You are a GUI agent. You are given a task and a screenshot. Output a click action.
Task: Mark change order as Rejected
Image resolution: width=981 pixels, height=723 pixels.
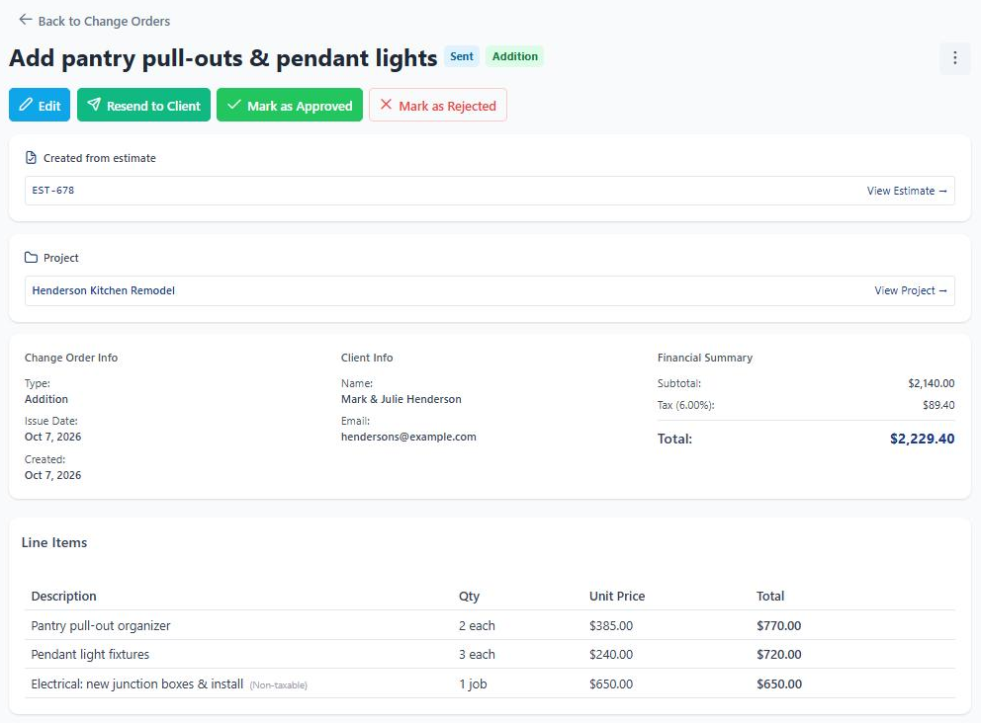[438, 105]
